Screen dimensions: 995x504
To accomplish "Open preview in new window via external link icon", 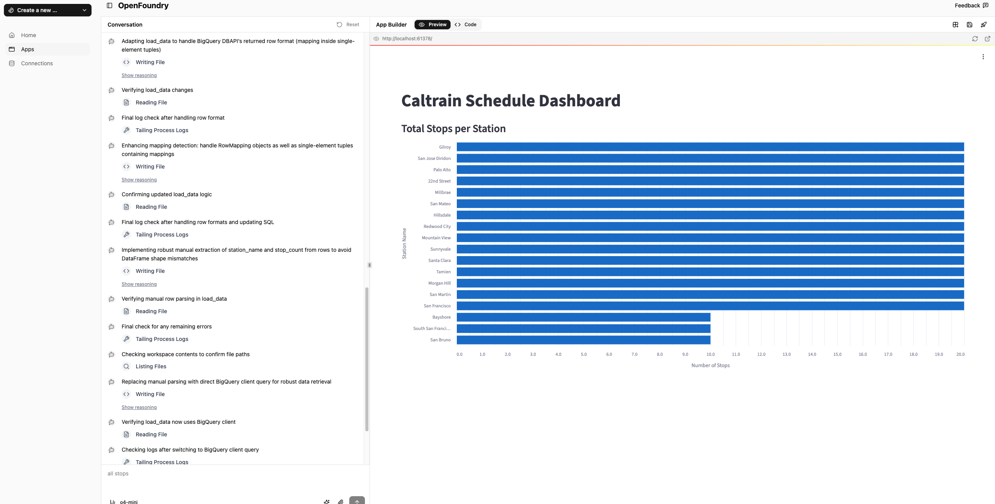I will pyautogui.click(x=988, y=39).
